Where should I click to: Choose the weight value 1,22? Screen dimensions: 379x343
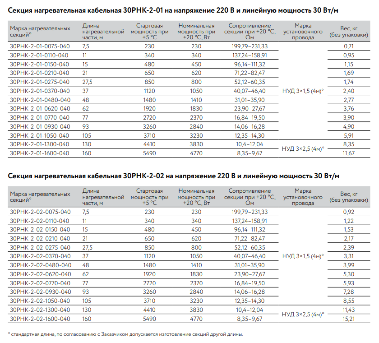click(349, 221)
